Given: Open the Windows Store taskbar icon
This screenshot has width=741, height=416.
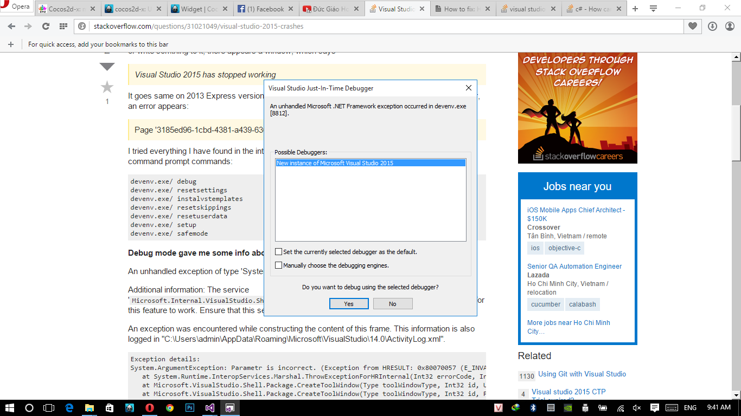Looking at the screenshot, I should coord(110,408).
